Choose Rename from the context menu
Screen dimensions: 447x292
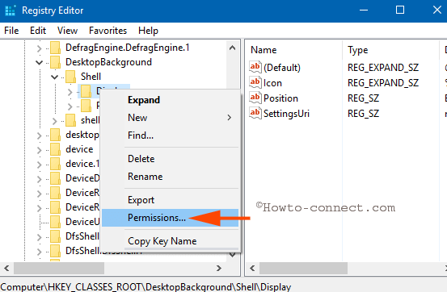170,177
